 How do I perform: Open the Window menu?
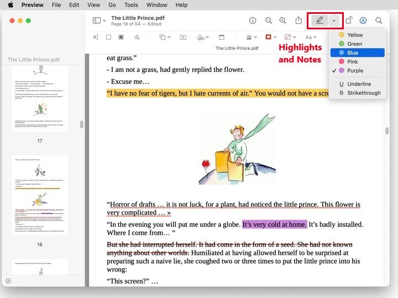tap(156, 5)
